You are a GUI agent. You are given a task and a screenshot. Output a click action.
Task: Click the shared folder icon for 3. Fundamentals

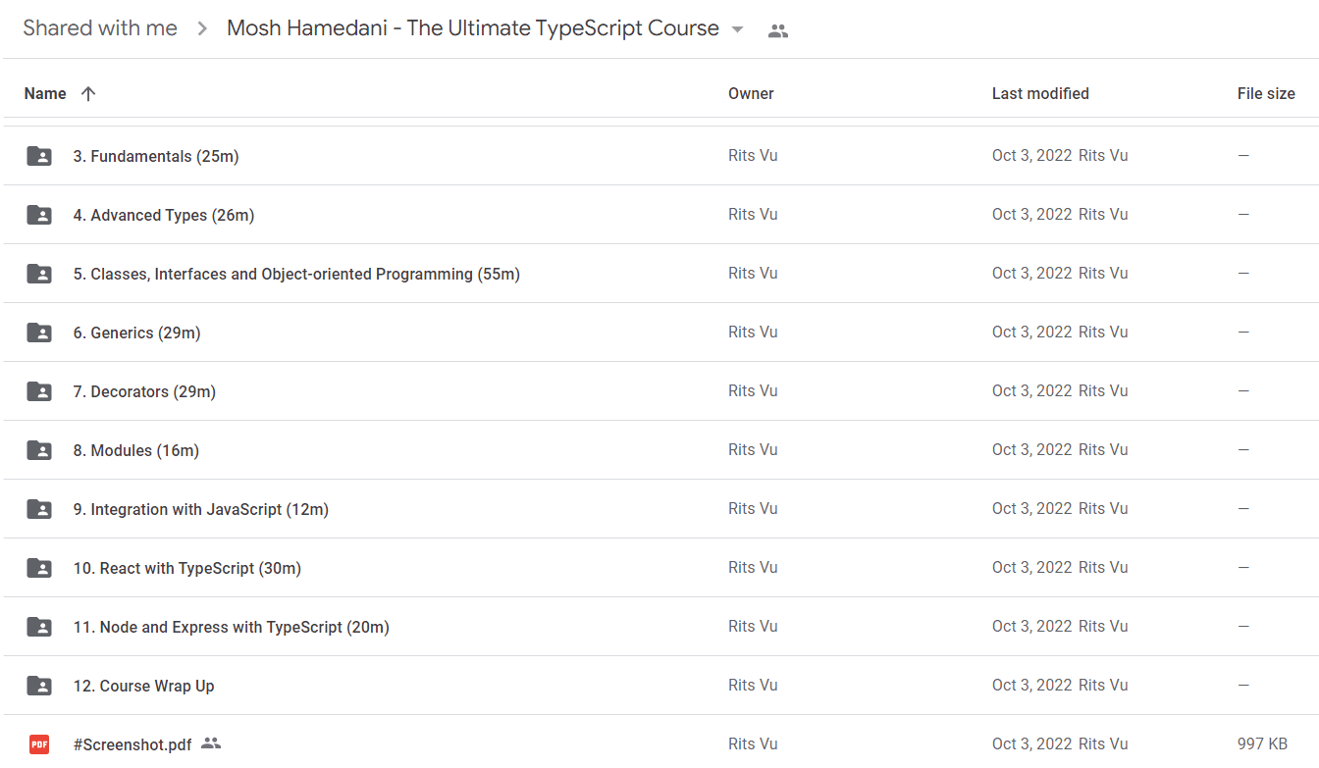[x=39, y=156]
